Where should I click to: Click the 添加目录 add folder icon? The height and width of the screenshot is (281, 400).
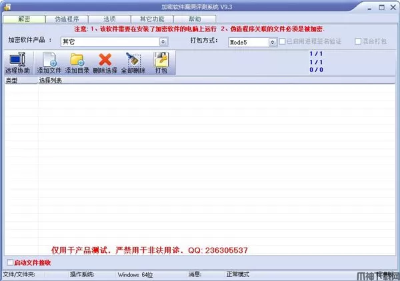[77, 63]
